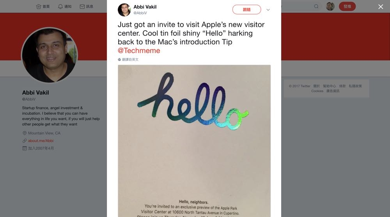Follow Abbi Vakil using the red outlined button
Image resolution: width=390 pixels, height=217 pixels.
pos(246,10)
